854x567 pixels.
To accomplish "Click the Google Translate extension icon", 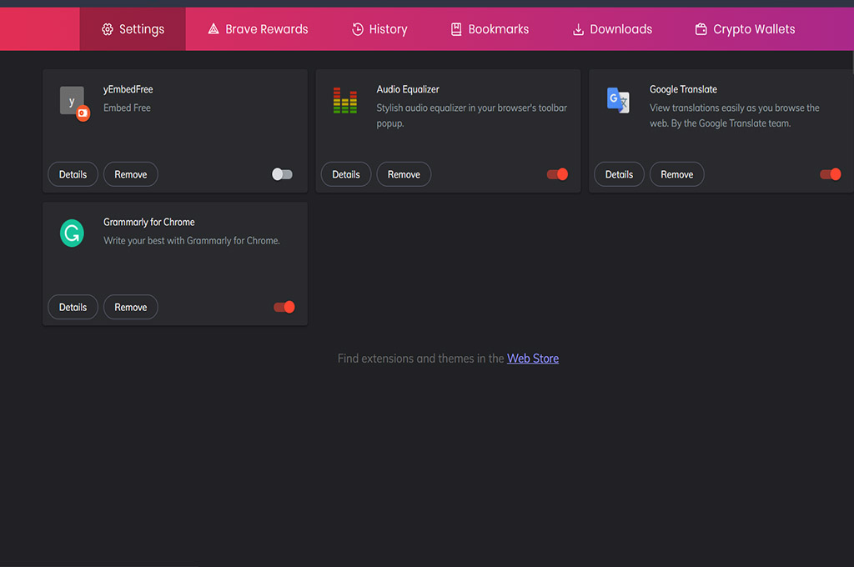I will click(618, 100).
